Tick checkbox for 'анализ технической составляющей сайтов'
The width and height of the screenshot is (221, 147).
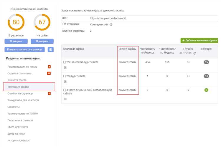click(65, 90)
